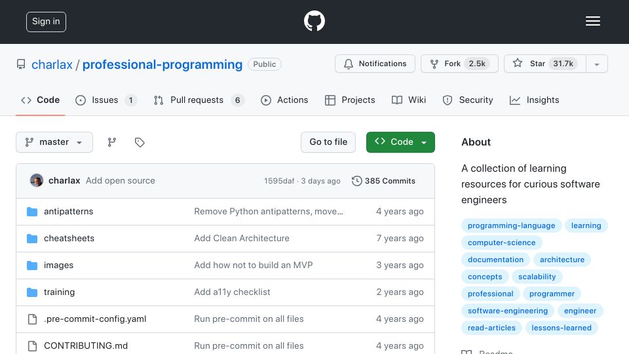Click the Fork button

459,64
